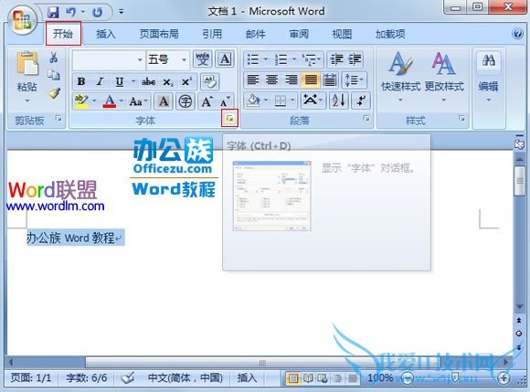Open the 邮件 tab
The image size is (530, 392).
click(256, 34)
